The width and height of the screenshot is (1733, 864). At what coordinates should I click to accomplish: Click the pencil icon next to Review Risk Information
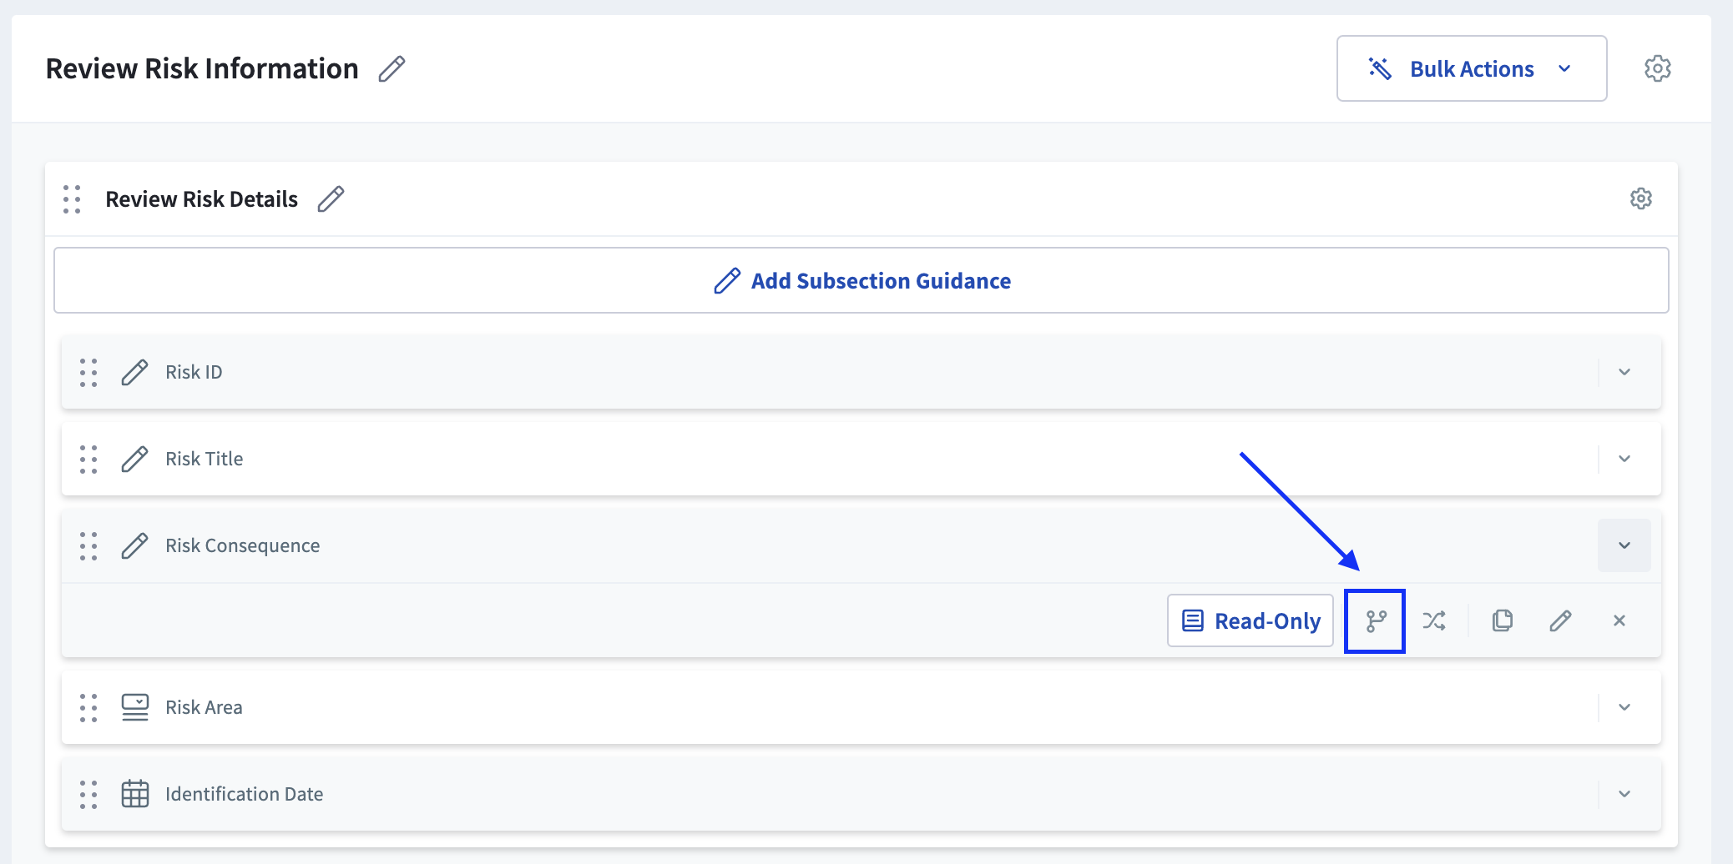(392, 69)
